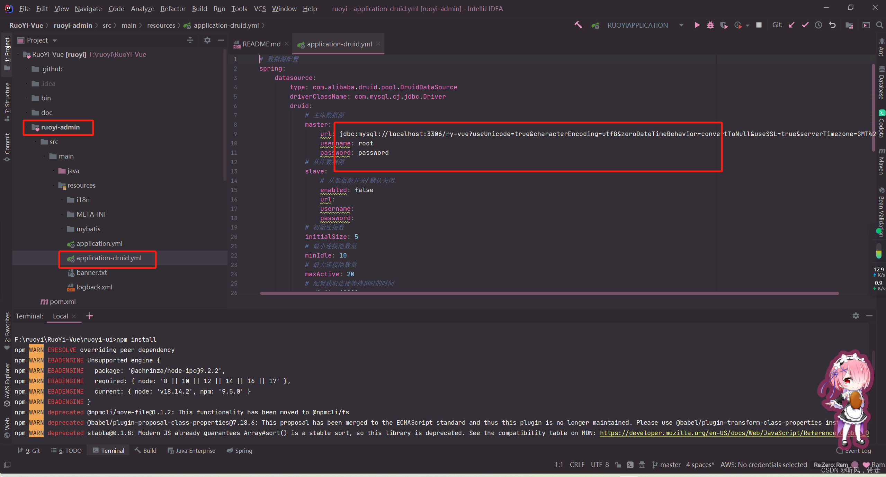Start debugging with the bug icon
Screen dimensions: 886x477
[710, 25]
